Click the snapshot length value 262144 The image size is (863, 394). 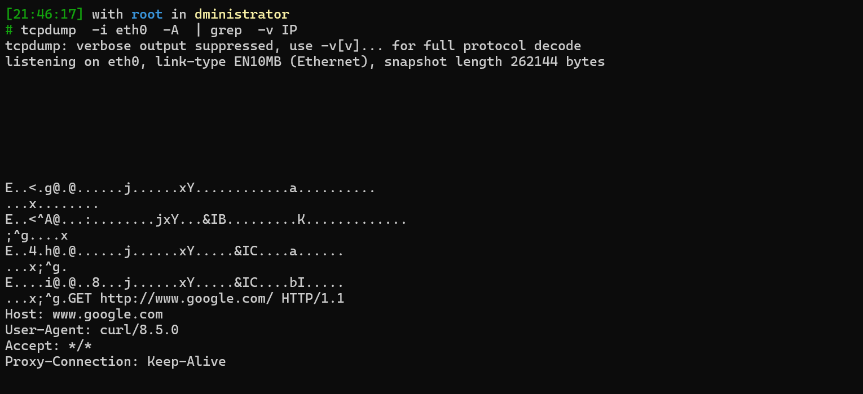point(533,61)
